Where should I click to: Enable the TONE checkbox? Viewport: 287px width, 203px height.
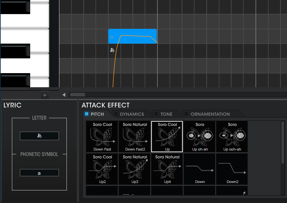click(x=156, y=114)
